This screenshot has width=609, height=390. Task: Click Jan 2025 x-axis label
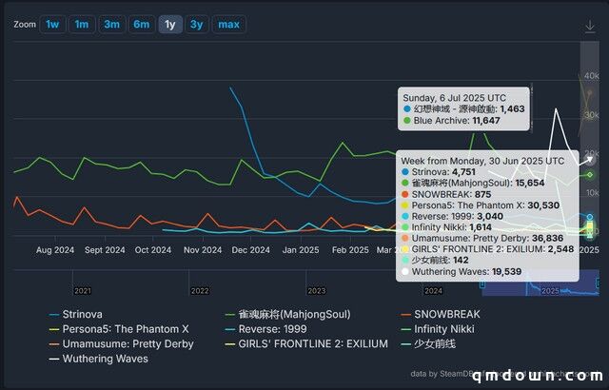[301, 250]
